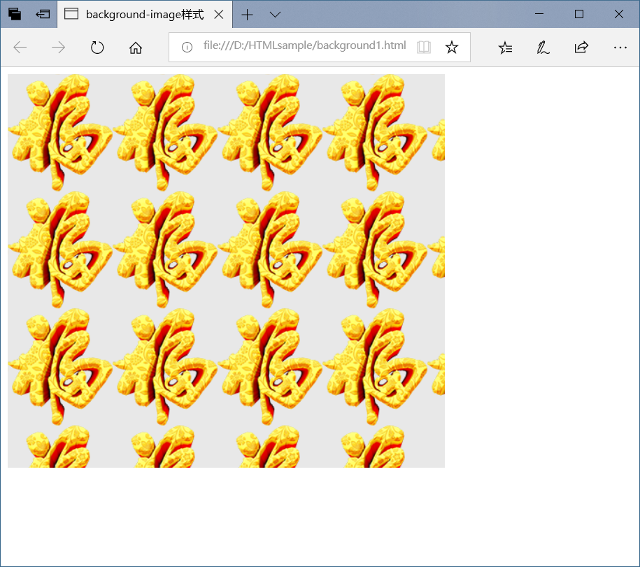This screenshot has width=640, height=567.
Task: Open the tabs you've set aside panel
Action: point(15,14)
